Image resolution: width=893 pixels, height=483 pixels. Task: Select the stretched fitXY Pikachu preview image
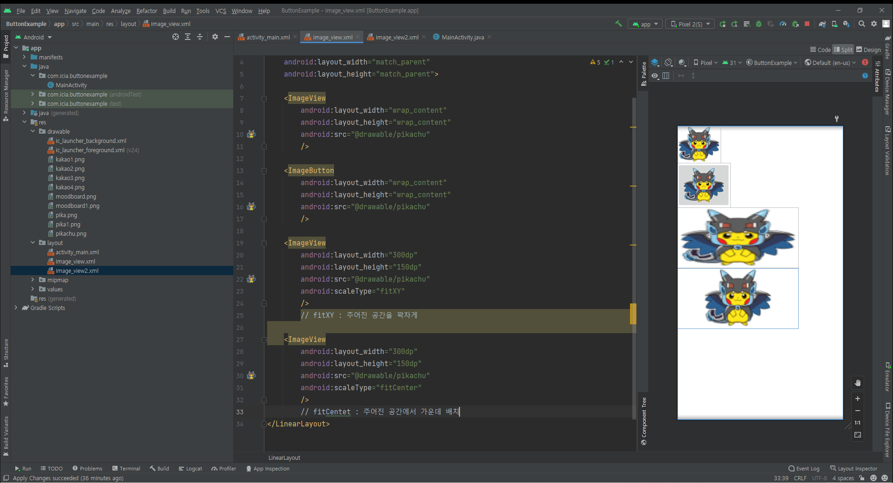(738, 238)
